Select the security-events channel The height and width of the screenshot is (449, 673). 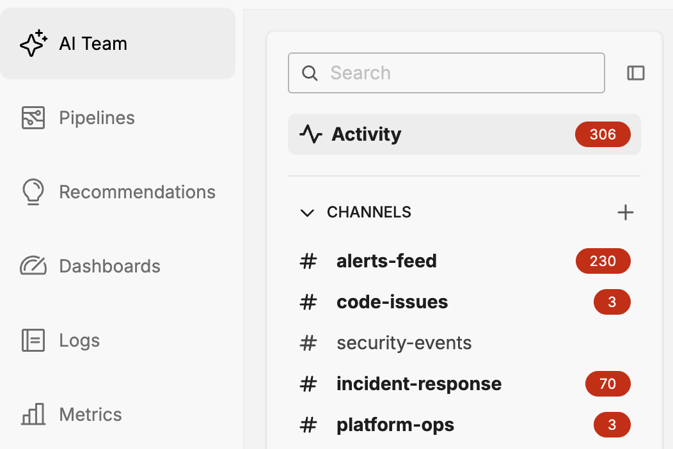[404, 343]
